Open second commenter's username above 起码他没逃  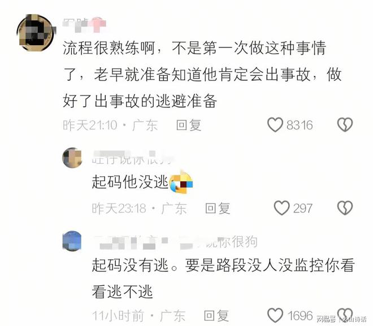tap(131, 158)
